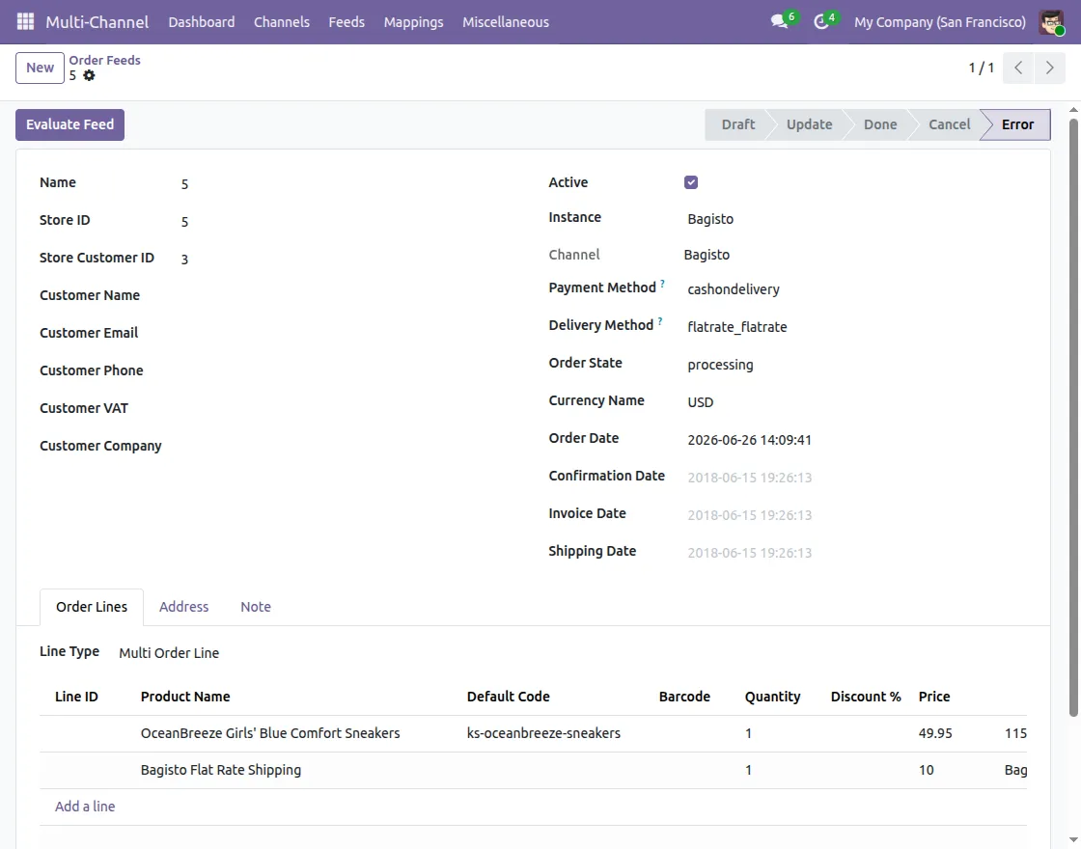This screenshot has width=1081, height=849.
Task: Go to next record arrow
Action: coord(1049,68)
